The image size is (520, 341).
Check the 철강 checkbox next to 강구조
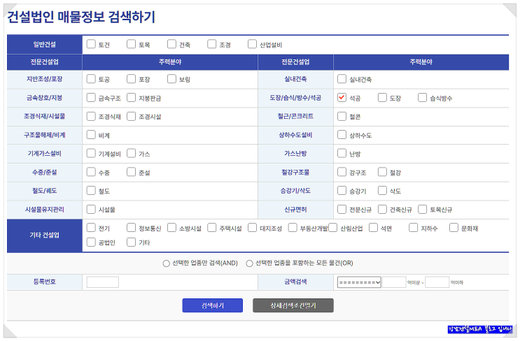click(x=382, y=172)
